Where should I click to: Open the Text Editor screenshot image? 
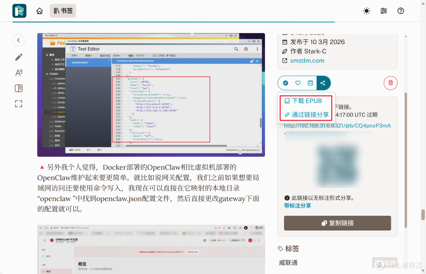click(x=151, y=95)
